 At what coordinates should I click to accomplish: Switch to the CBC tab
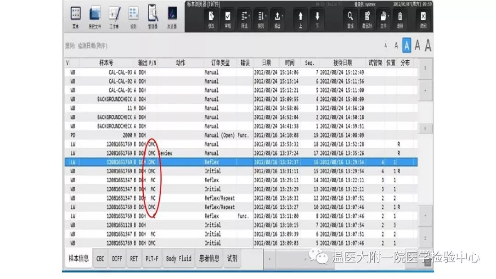tap(100, 258)
